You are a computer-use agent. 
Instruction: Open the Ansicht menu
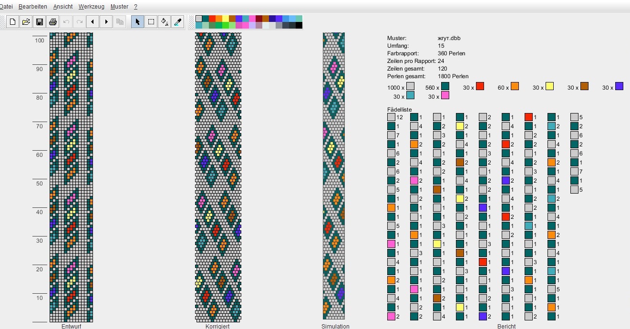[63, 7]
